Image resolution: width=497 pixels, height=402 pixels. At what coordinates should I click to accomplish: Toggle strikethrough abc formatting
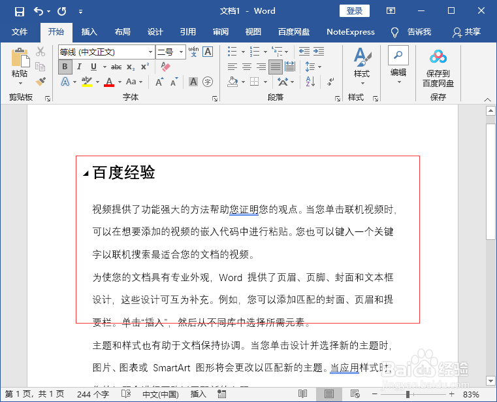pos(116,67)
